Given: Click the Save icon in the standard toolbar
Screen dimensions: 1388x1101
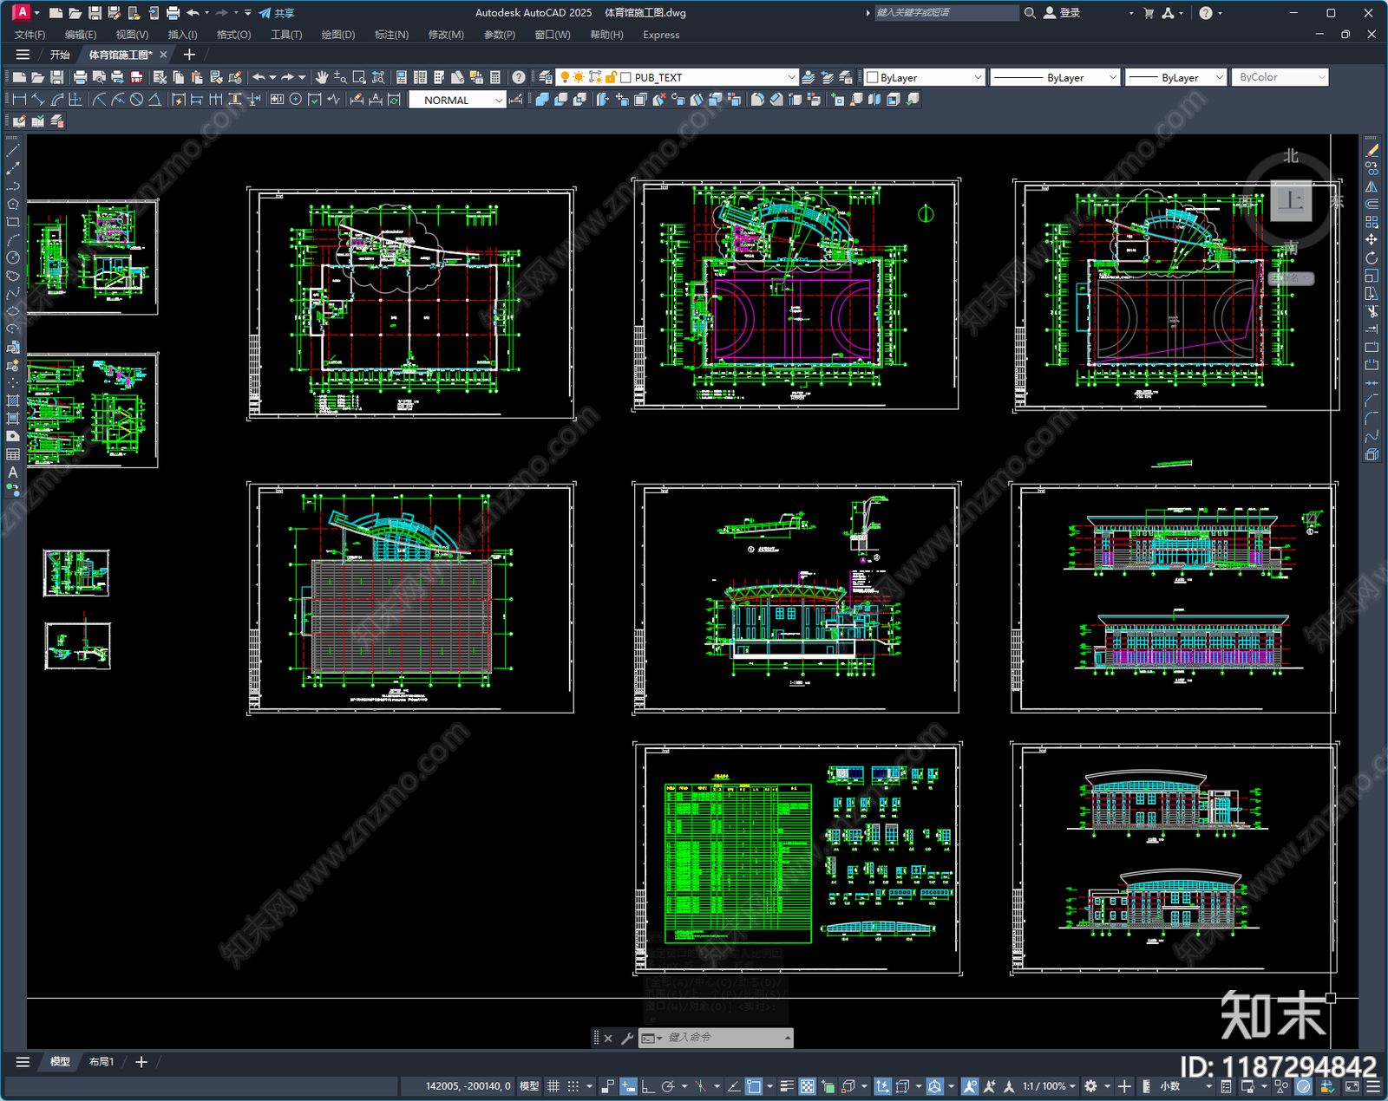Looking at the screenshot, I should click(57, 77).
